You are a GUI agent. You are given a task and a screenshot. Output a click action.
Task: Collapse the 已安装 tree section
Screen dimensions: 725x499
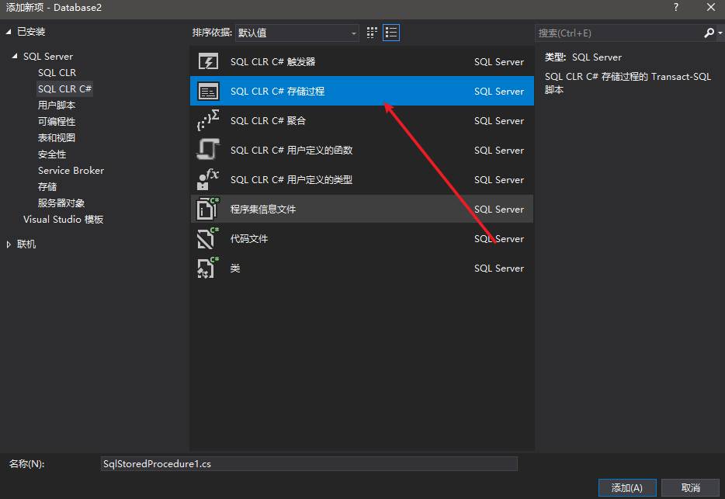pyautogui.click(x=9, y=32)
